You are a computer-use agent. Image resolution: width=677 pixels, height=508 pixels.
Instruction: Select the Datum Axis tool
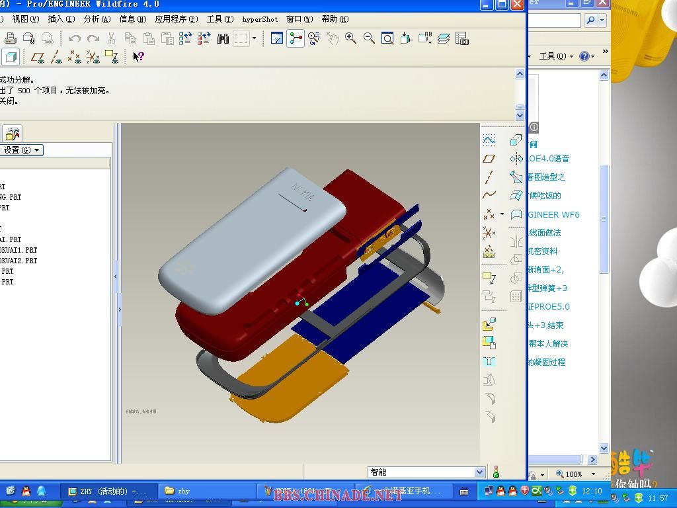(x=489, y=177)
